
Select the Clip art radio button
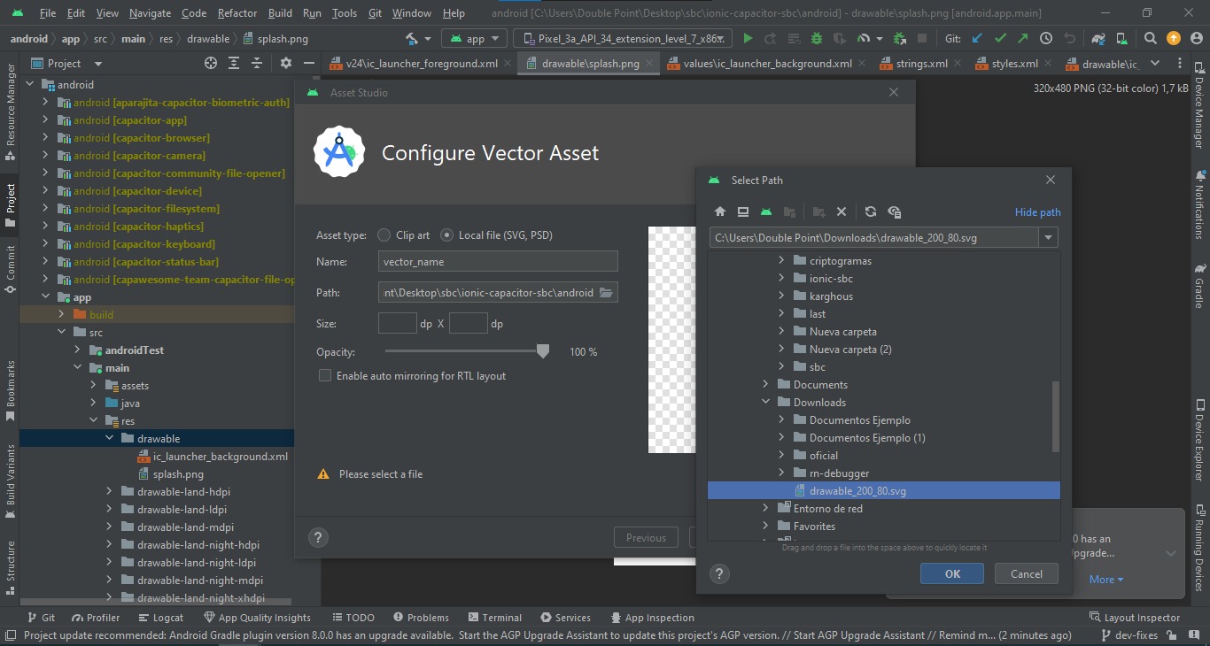384,235
